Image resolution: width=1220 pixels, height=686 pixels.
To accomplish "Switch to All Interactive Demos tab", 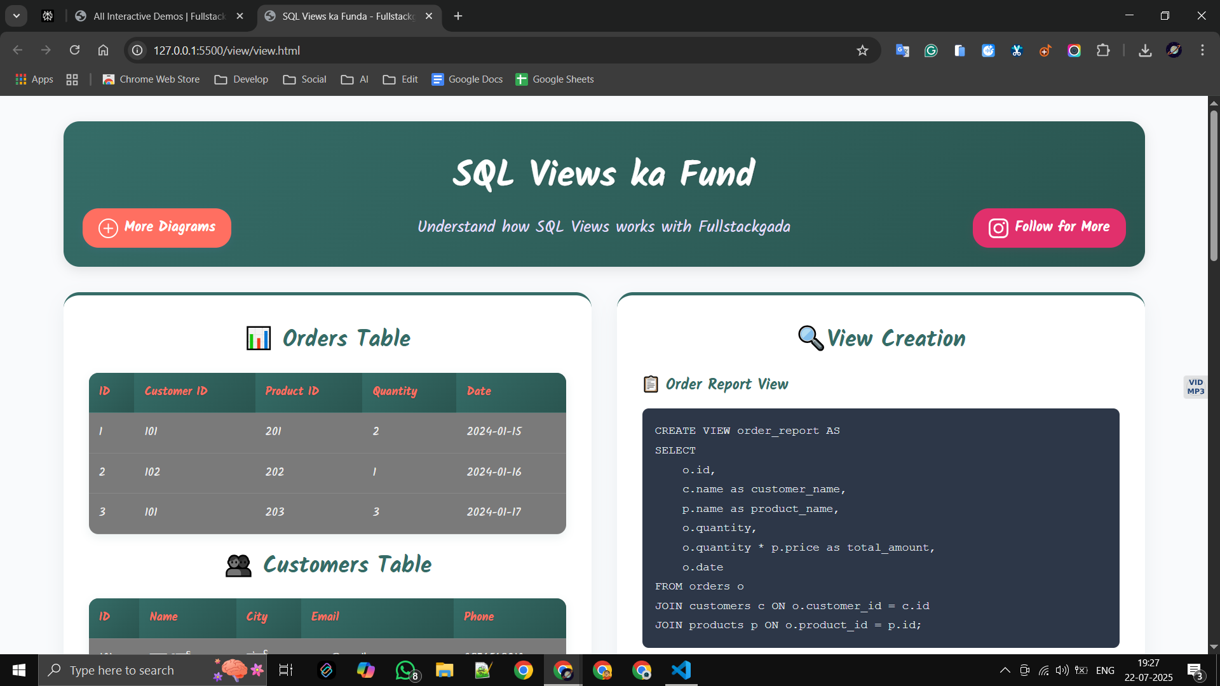I will click(159, 16).
